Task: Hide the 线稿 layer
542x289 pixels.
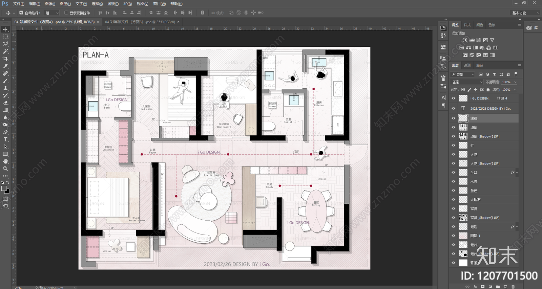Action: click(453, 118)
